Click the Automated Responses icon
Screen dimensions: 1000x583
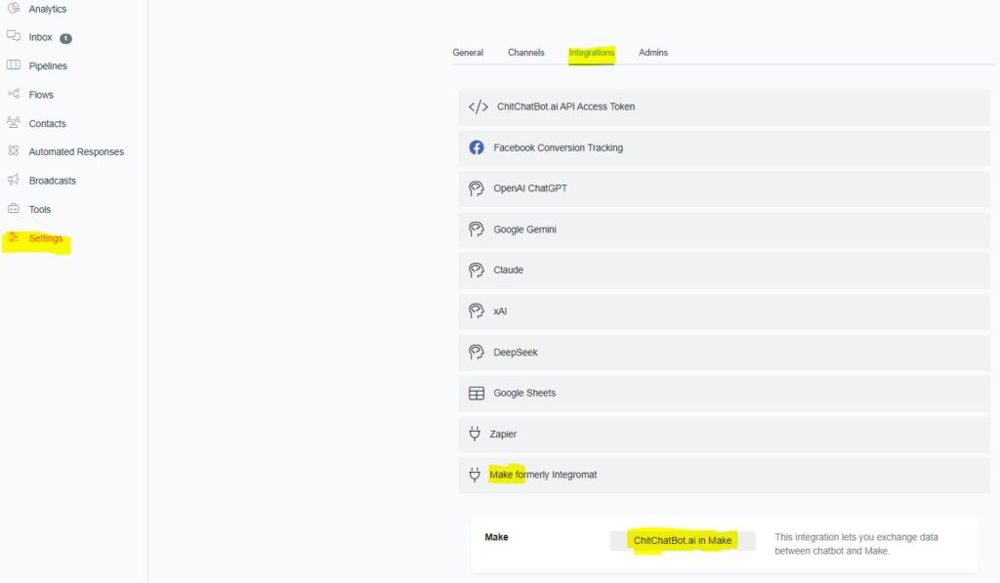coord(14,150)
